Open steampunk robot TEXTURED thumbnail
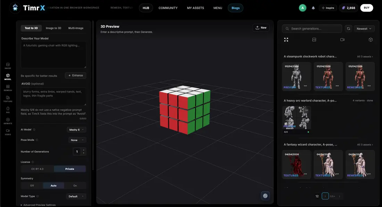 (x=328, y=76)
